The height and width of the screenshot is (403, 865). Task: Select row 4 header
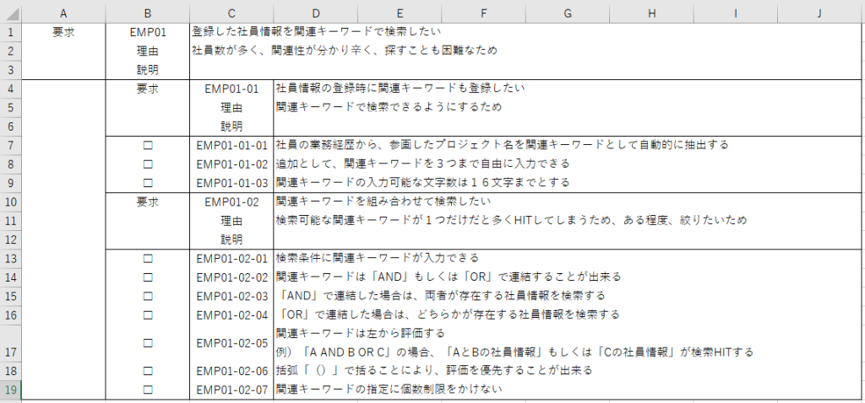tap(10, 89)
